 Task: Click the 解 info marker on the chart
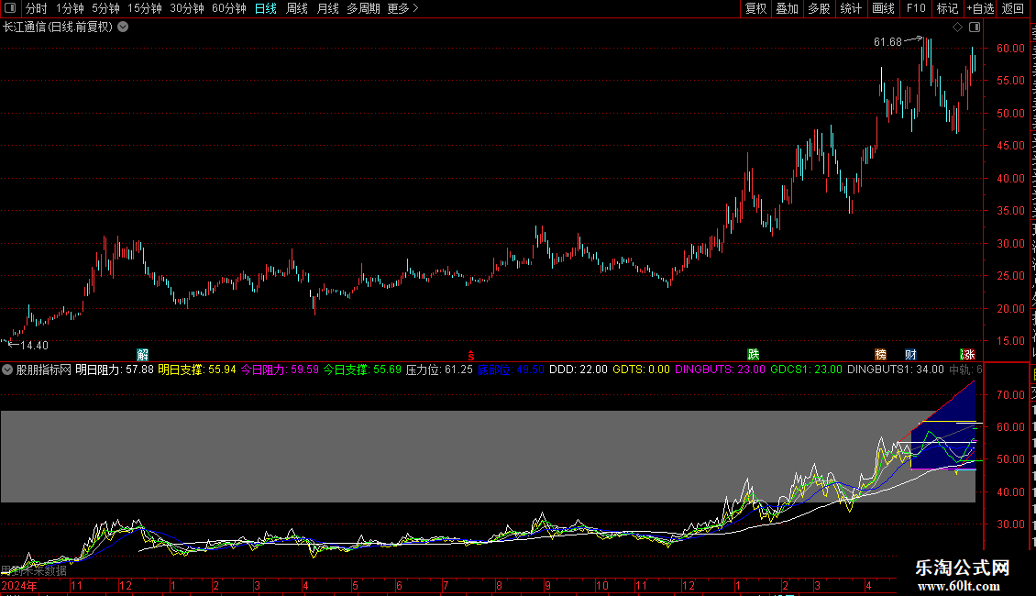(143, 355)
